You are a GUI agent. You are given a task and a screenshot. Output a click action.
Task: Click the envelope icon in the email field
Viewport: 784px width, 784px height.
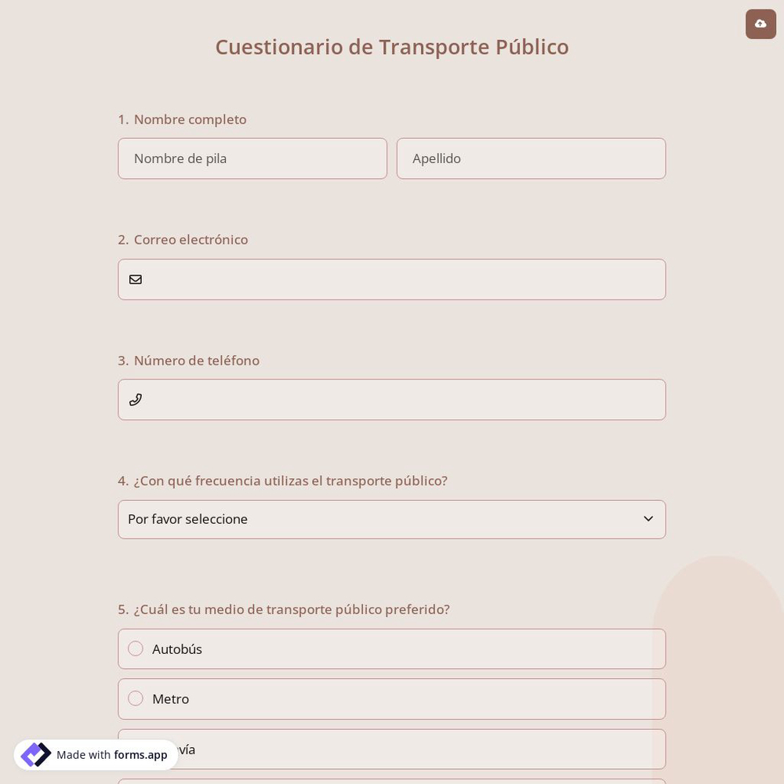tap(136, 279)
